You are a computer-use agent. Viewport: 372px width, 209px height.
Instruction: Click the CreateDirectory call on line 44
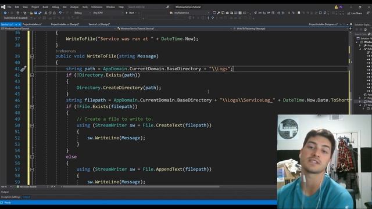click(123, 88)
